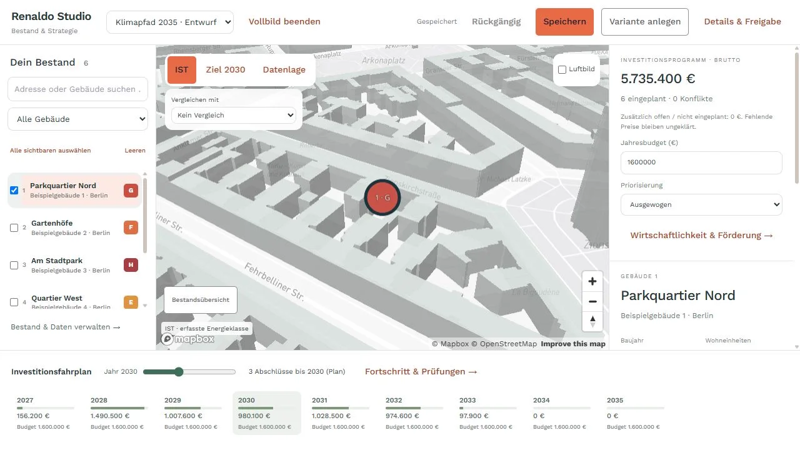Zoom in the map with plus button

coord(592,281)
